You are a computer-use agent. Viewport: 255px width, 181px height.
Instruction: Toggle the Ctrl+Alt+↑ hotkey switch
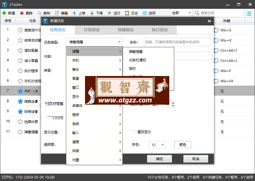pos(216,51)
